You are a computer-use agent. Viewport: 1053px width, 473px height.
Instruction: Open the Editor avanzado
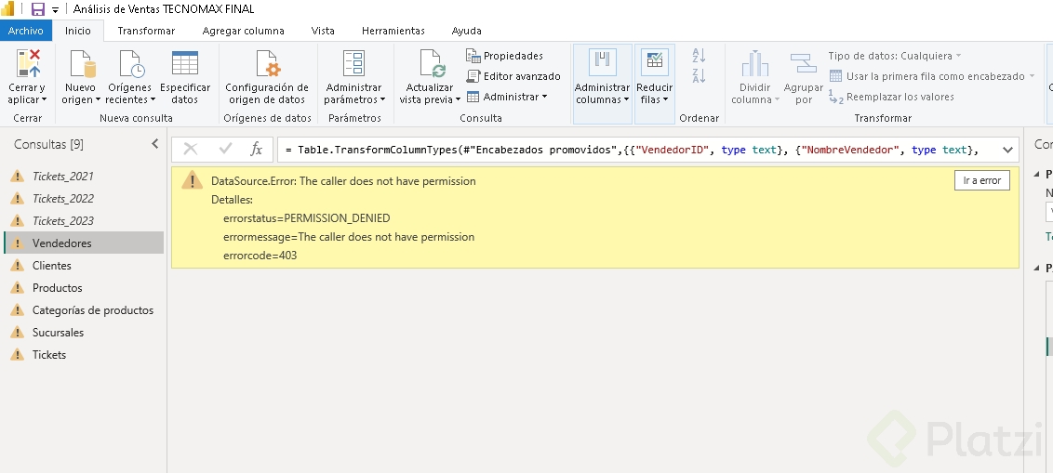[513, 76]
